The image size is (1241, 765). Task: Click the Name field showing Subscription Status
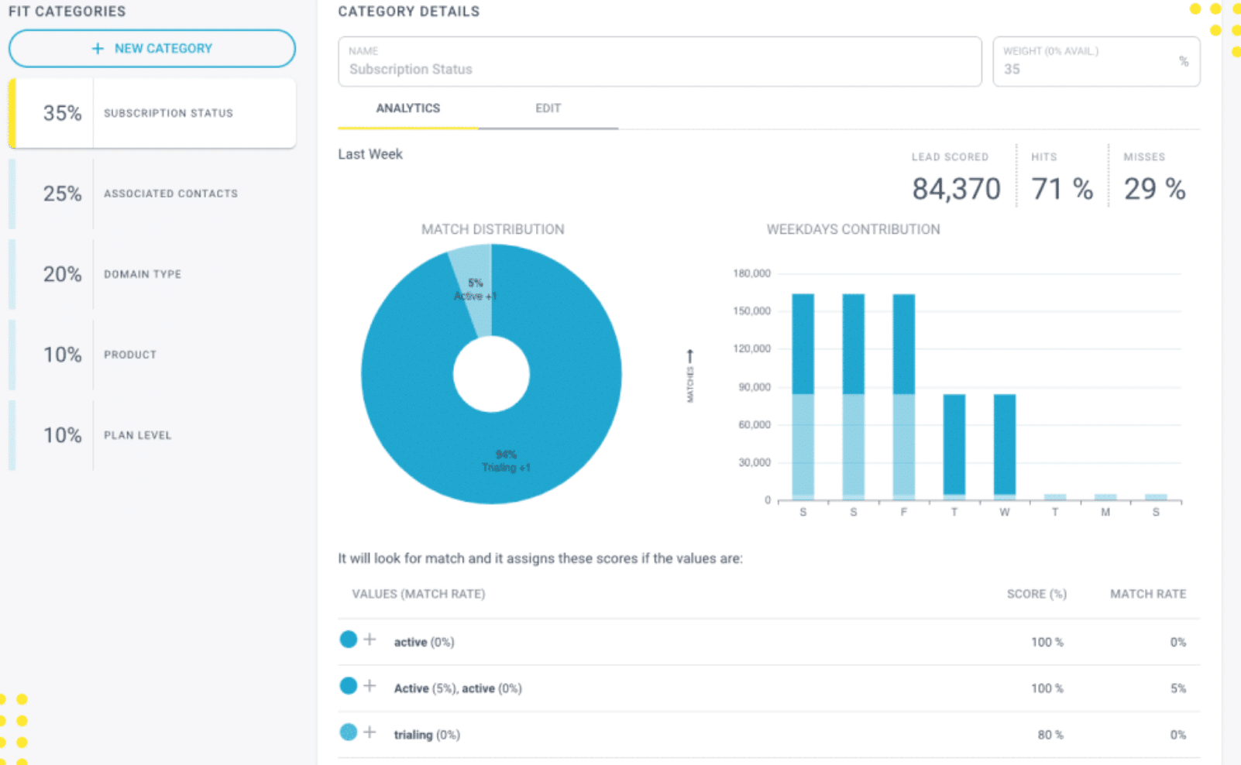coord(660,61)
